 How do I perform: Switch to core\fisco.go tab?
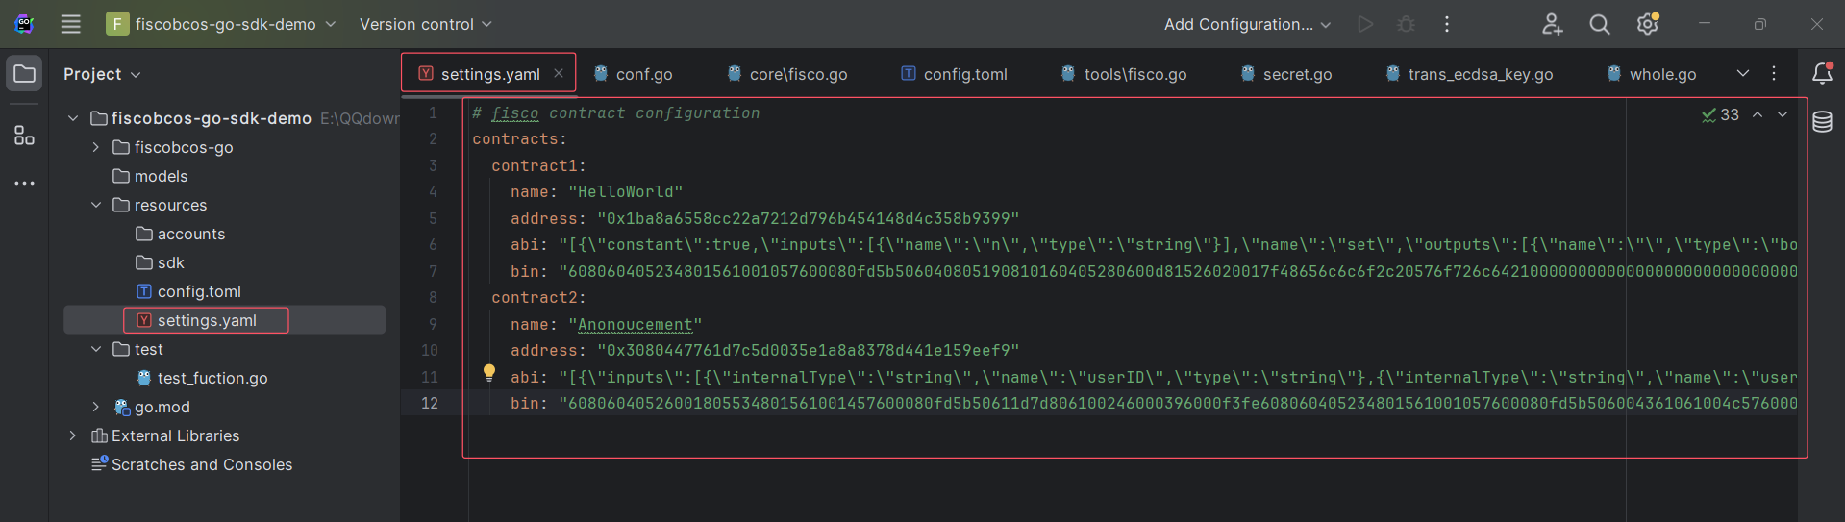coord(787,74)
